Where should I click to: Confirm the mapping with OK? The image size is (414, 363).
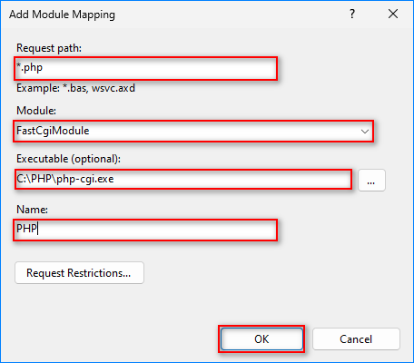[261, 339]
